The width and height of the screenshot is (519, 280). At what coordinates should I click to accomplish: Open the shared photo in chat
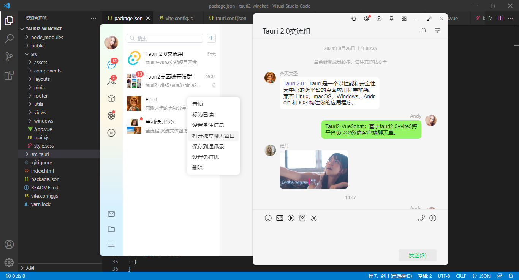click(313, 169)
